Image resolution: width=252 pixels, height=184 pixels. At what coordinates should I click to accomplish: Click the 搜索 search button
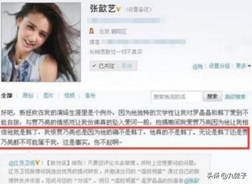coord(212,96)
